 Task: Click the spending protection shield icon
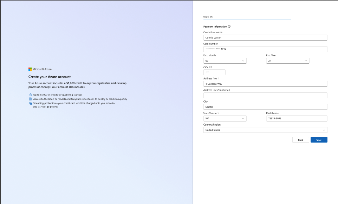pos(30,103)
